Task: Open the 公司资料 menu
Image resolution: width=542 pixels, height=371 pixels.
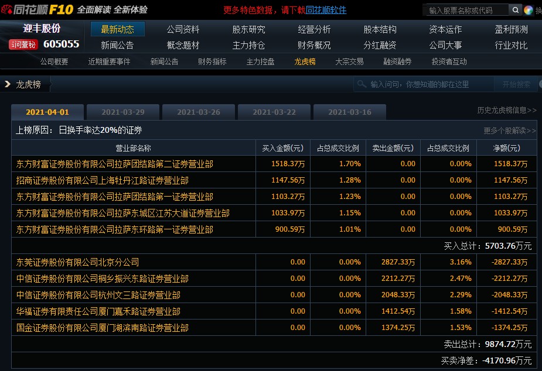Action: tap(183, 29)
